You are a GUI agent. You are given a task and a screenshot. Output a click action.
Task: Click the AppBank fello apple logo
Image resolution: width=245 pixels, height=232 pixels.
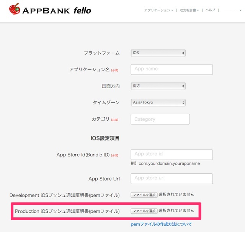click(x=14, y=9)
